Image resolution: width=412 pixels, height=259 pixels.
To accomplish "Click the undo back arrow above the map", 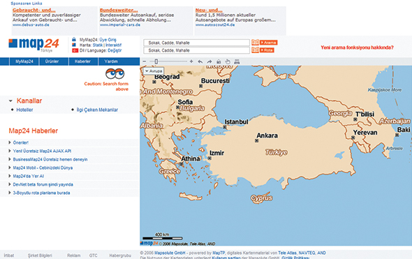I will [x=200, y=61].
